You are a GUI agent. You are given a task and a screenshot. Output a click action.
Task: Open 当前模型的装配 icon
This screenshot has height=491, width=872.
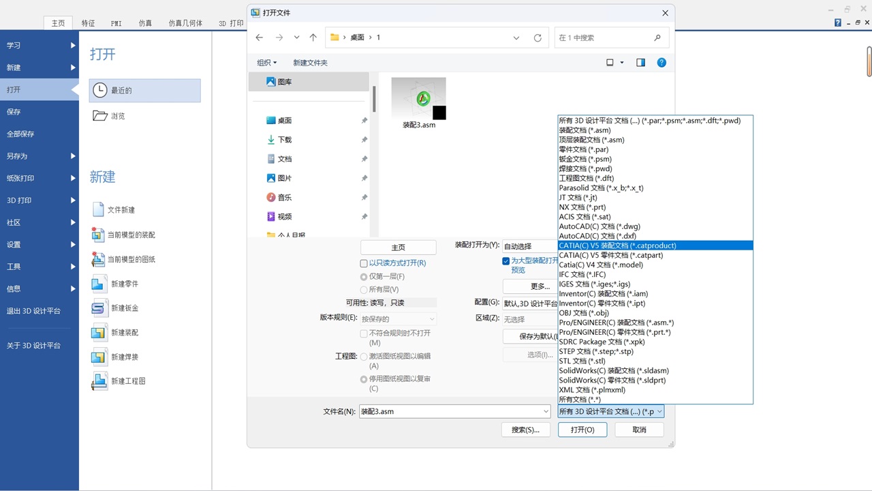point(98,235)
